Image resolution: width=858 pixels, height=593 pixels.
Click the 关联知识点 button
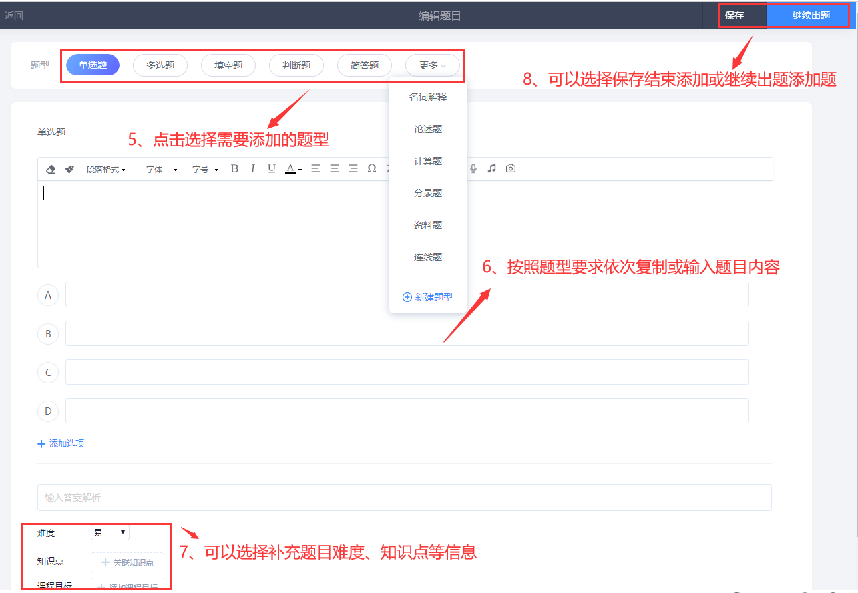pyautogui.click(x=128, y=562)
